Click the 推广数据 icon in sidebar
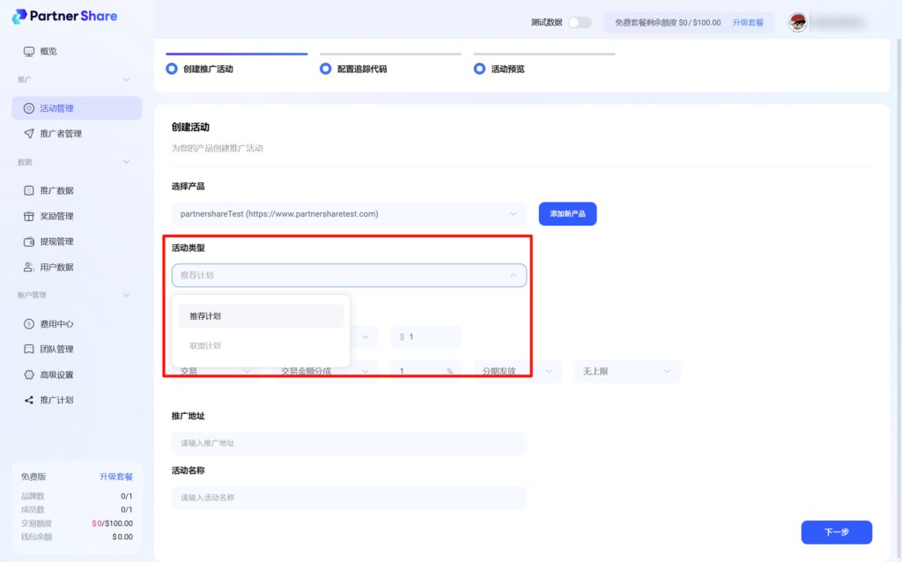902x562 pixels. (x=29, y=190)
